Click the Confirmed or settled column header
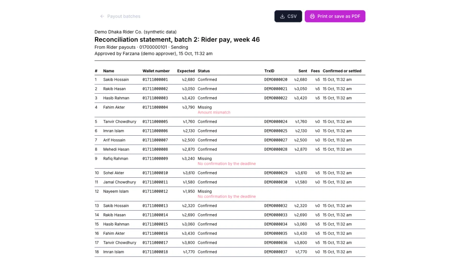 (342, 71)
